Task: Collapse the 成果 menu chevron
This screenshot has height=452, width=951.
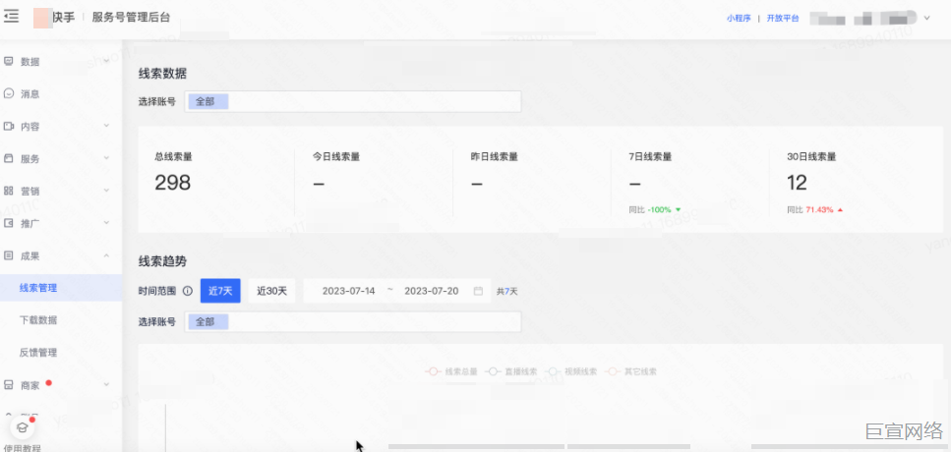Action: pyautogui.click(x=106, y=255)
